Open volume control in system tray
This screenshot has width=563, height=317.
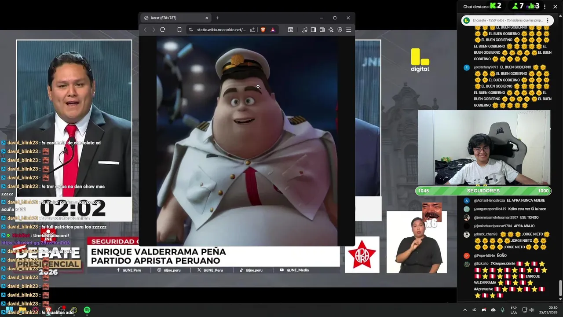pos(531,310)
